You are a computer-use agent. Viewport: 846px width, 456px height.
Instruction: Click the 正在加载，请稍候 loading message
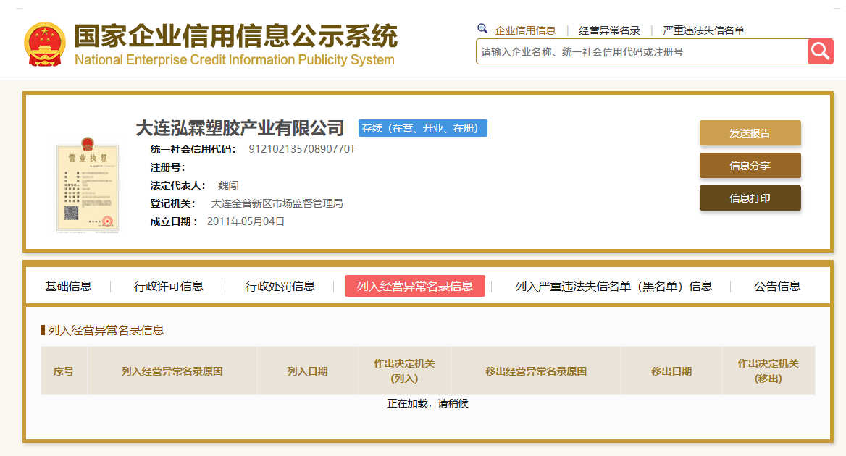[x=428, y=404]
